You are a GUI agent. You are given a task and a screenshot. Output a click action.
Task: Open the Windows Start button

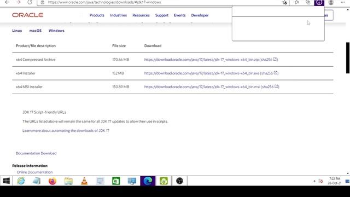[x=6, y=181]
